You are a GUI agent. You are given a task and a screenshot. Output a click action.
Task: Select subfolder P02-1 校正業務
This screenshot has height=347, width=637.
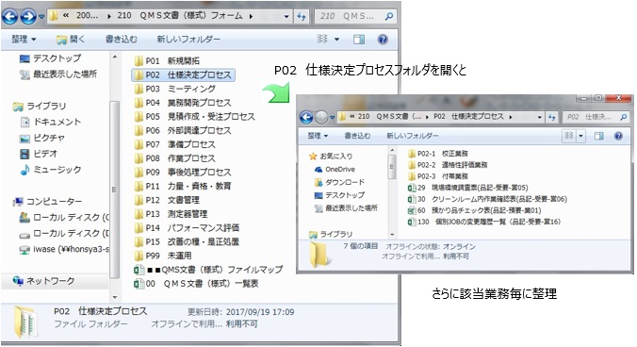click(438, 154)
